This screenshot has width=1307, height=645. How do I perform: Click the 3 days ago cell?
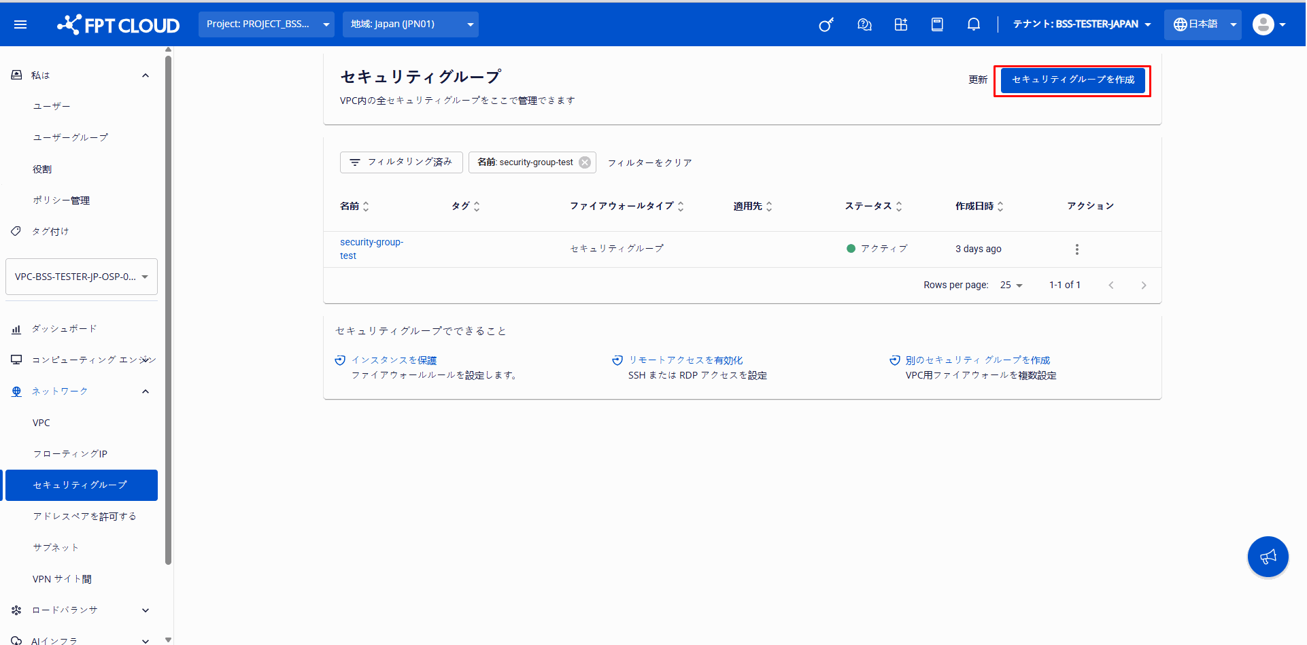coord(979,249)
